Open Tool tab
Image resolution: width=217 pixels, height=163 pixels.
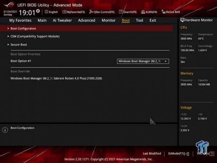click(140, 20)
